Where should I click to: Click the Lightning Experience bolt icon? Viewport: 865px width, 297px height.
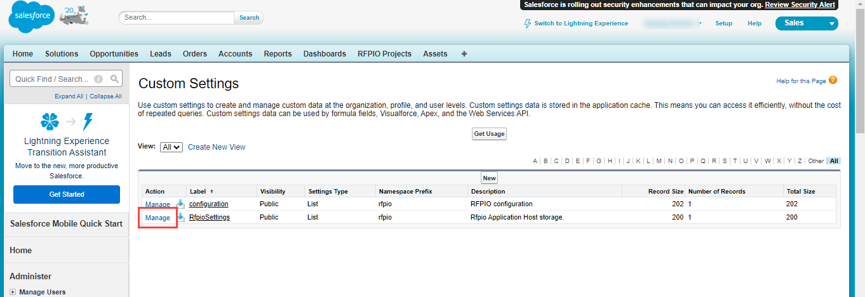tap(527, 23)
